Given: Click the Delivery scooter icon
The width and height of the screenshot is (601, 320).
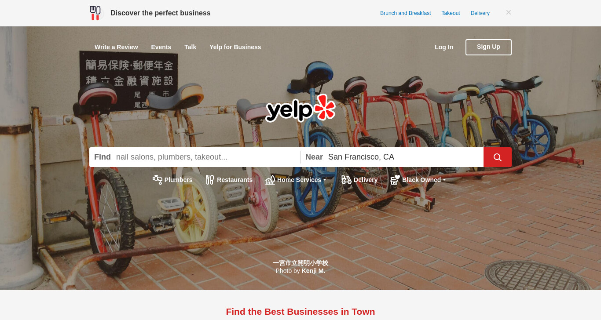Looking at the screenshot, I should [x=347, y=180].
